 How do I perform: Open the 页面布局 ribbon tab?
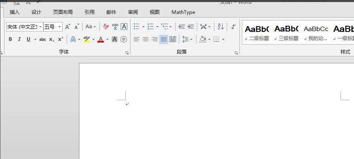pyautogui.click(x=63, y=12)
